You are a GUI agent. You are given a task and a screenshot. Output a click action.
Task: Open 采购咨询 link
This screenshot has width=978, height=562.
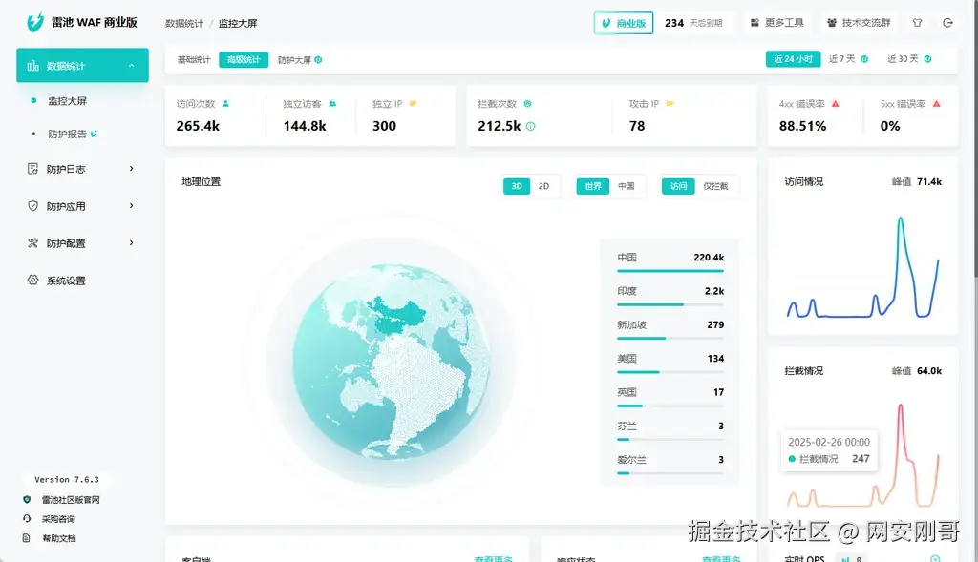(58, 518)
